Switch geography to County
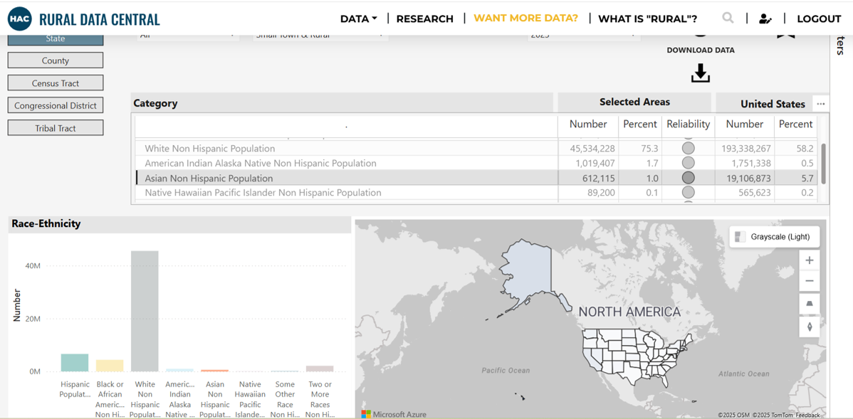Image resolution: width=853 pixels, height=419 pixels. click(x=56, y=60)
